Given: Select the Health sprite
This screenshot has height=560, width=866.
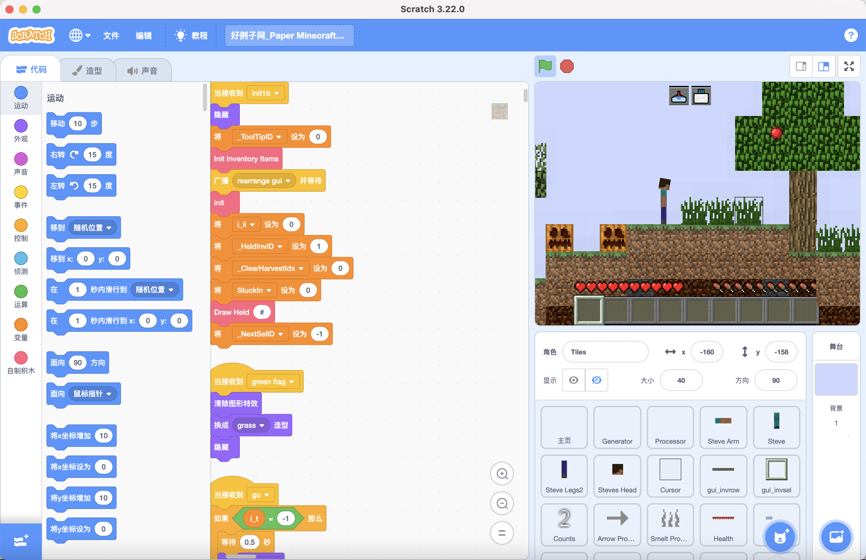Looking at the screenshot, I should point(724,525).
